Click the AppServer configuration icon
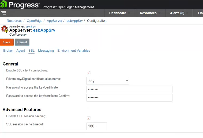The height and width of the screenshot is (138, 203). coord(5,29)
